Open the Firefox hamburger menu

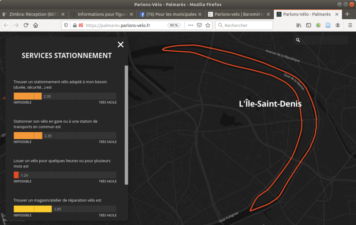point(350,25)
